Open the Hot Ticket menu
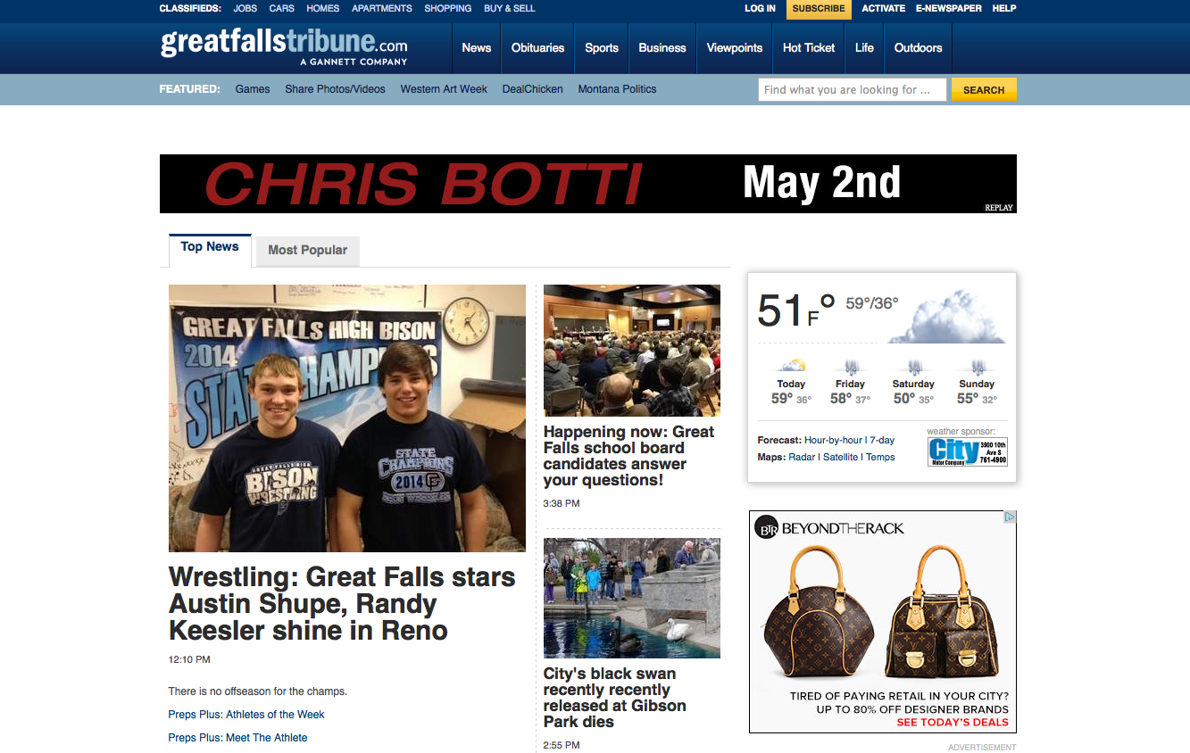 [x=809, y=48]
